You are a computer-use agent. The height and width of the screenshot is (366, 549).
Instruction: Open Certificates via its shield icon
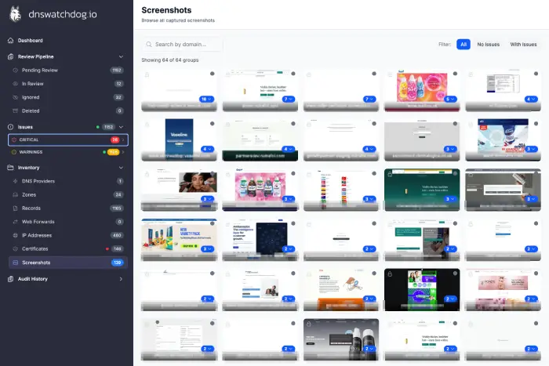pos(15,248)
